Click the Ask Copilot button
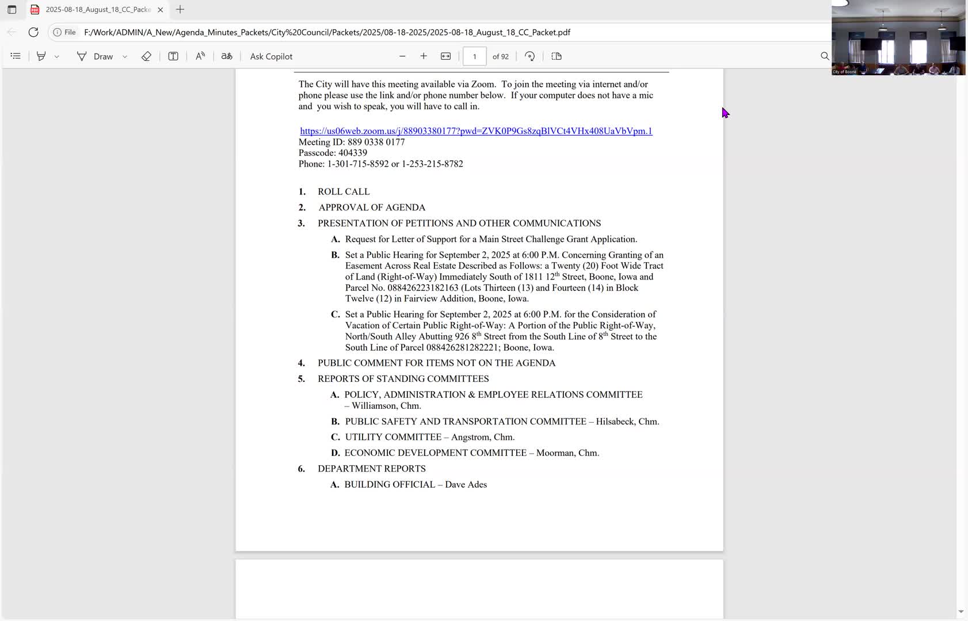 (271, 56)
